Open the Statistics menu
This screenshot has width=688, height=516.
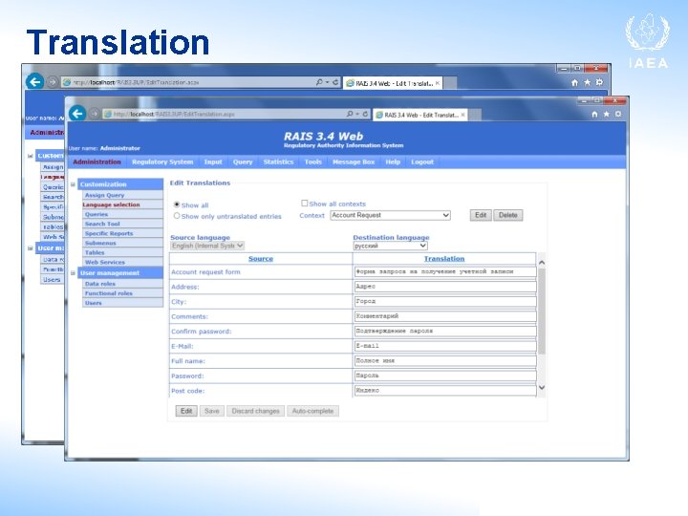(278, 161)
